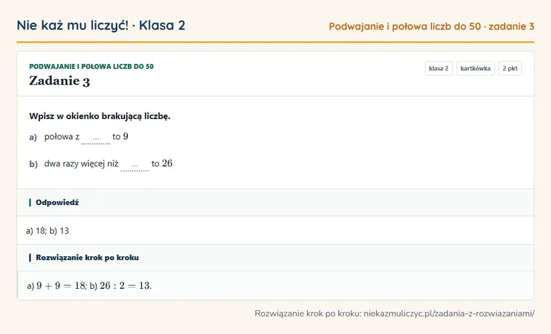Select the 'Zadanie 3' heading
This screenshot has height=334, width=551.
(x=59, y=81)
